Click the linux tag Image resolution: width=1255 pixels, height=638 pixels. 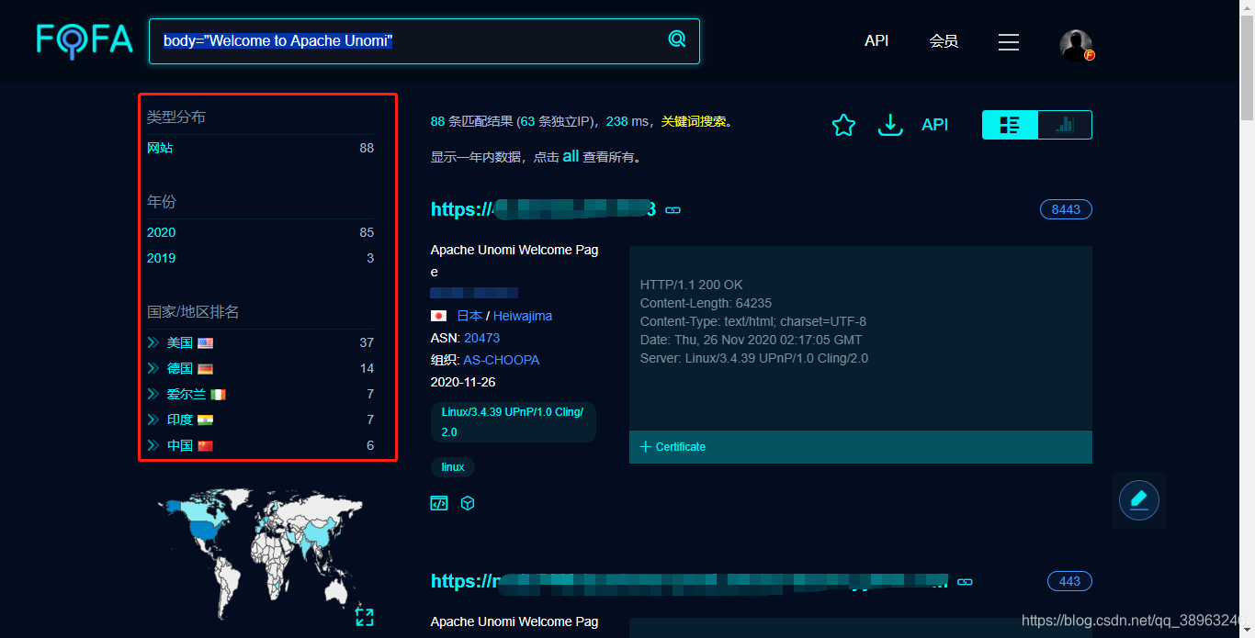pos(453,467)
